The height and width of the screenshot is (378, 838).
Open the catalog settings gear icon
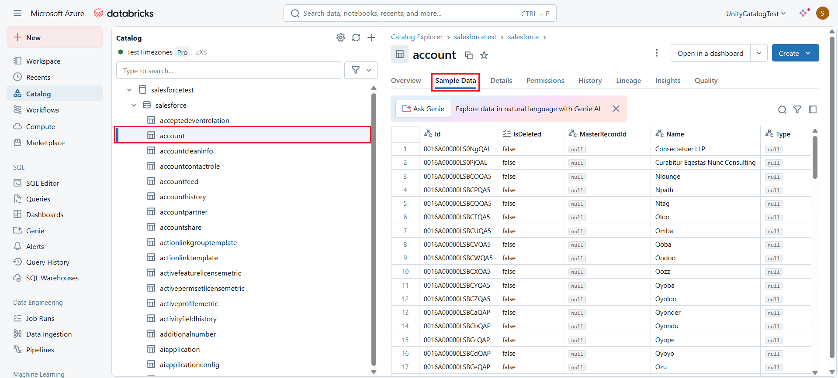(340, 38)
